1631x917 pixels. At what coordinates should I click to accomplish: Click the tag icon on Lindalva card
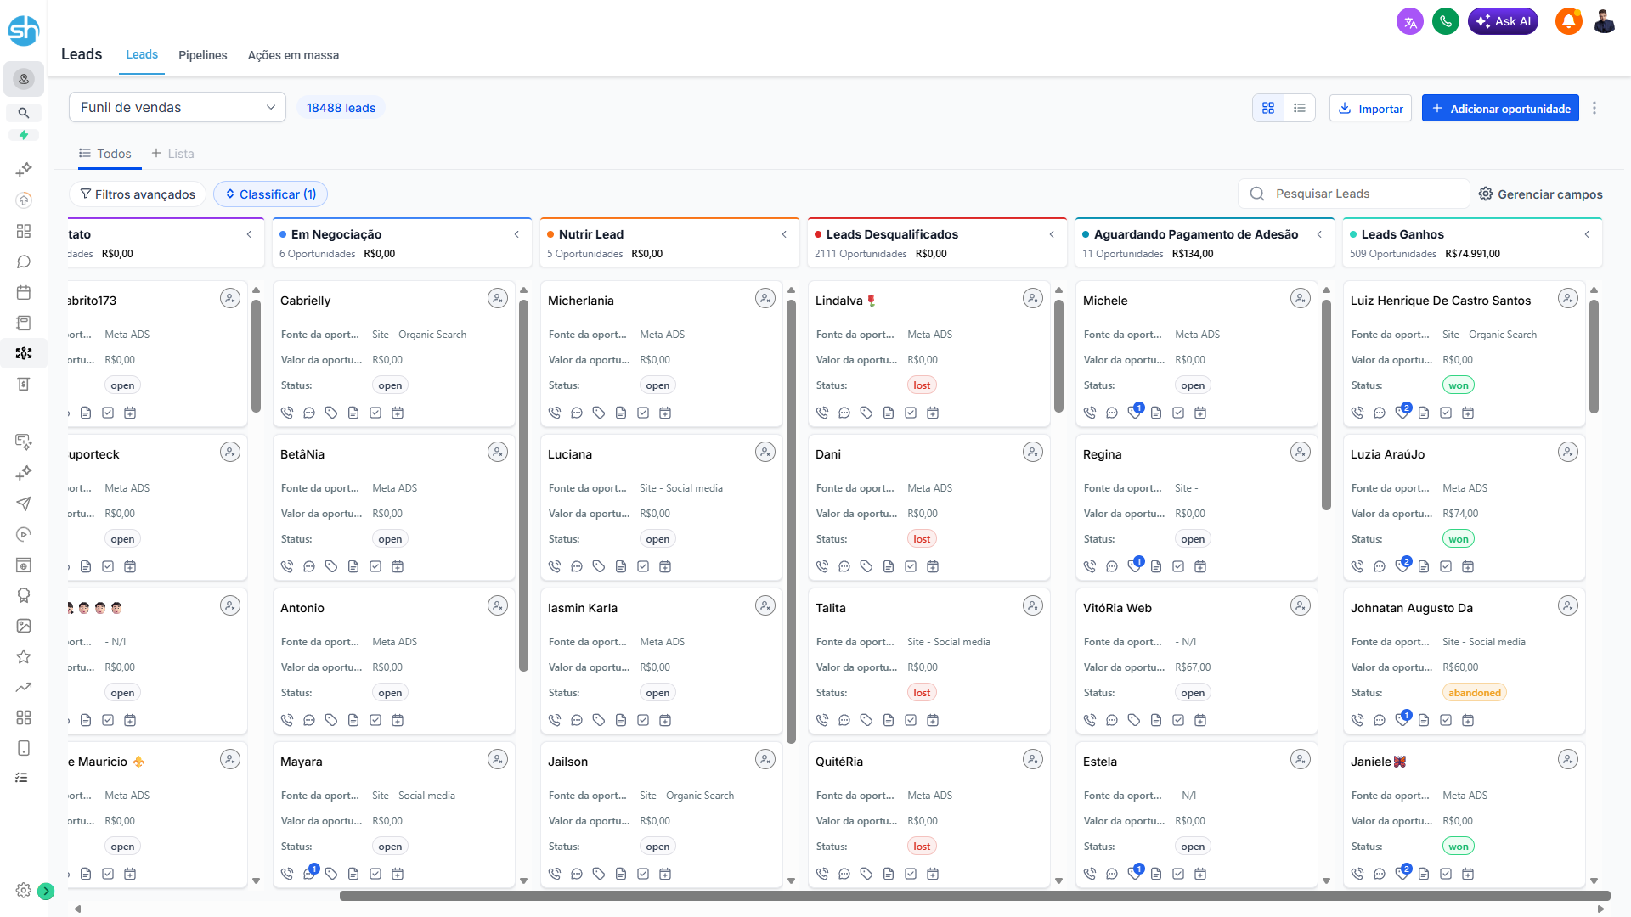pyautogui.click(x=866, y=413)
